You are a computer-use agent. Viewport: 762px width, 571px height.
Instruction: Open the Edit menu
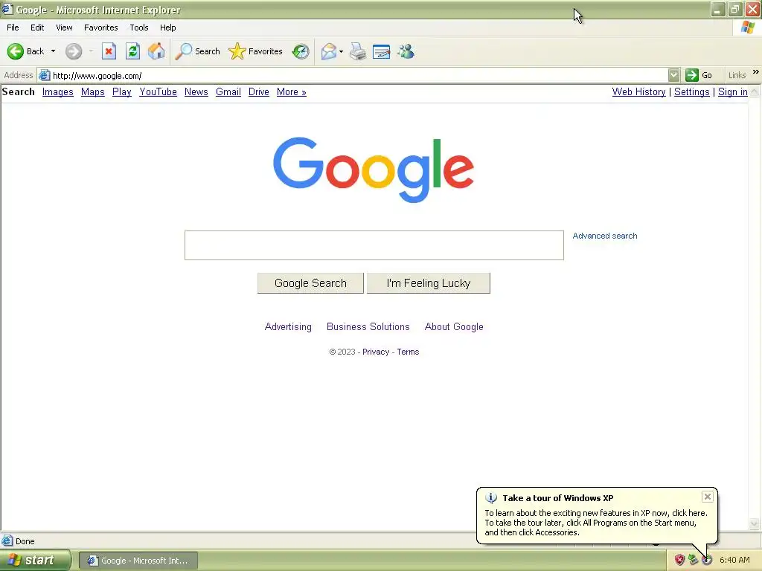pos(37,28)
